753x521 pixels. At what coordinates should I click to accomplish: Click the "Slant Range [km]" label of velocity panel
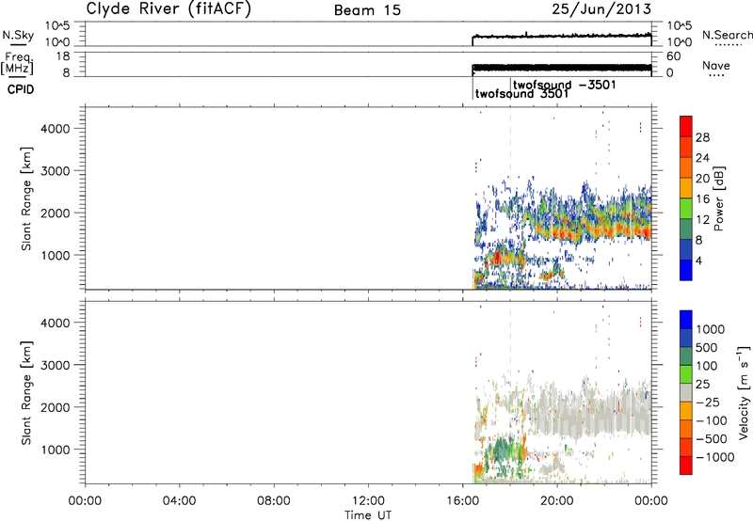[x=26, y=393]
